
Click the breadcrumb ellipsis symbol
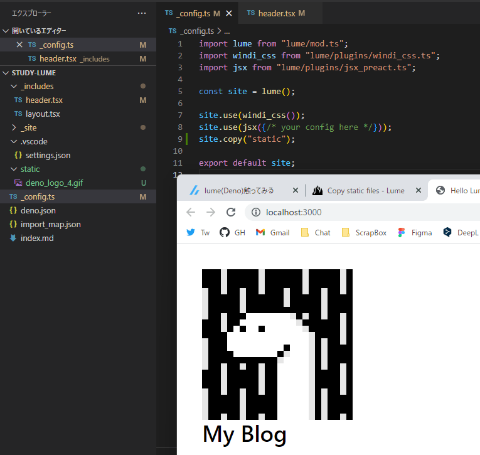tap(227, 31)
